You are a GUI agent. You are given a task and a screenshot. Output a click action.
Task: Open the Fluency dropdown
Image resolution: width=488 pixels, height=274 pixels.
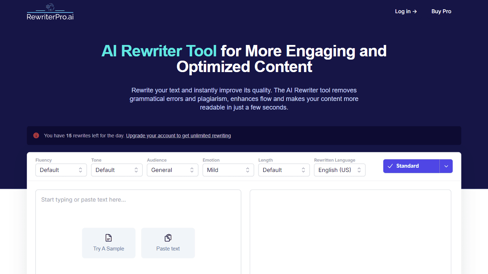[61, 170]
